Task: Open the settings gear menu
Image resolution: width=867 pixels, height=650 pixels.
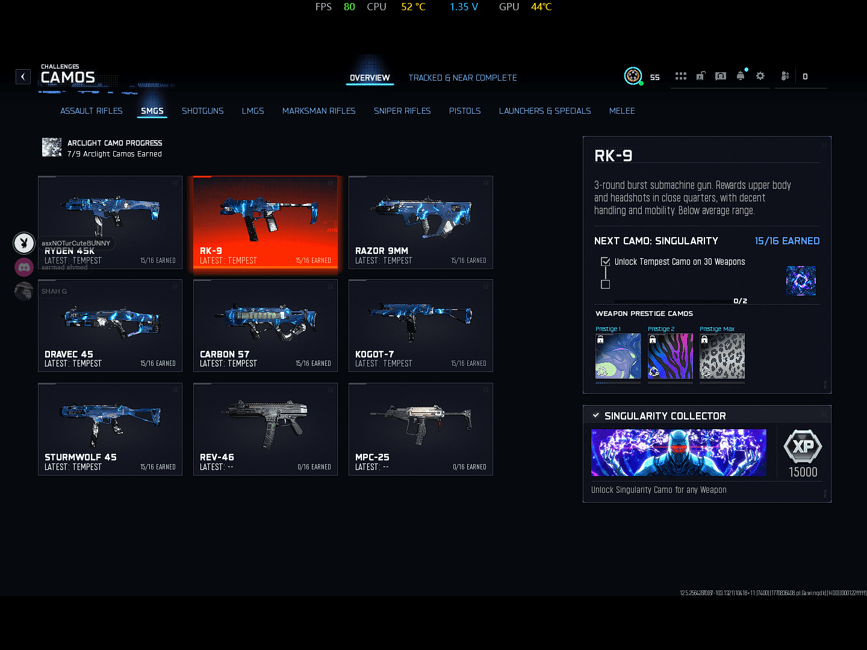Action: pyautogui.click(x=760, y=76)
